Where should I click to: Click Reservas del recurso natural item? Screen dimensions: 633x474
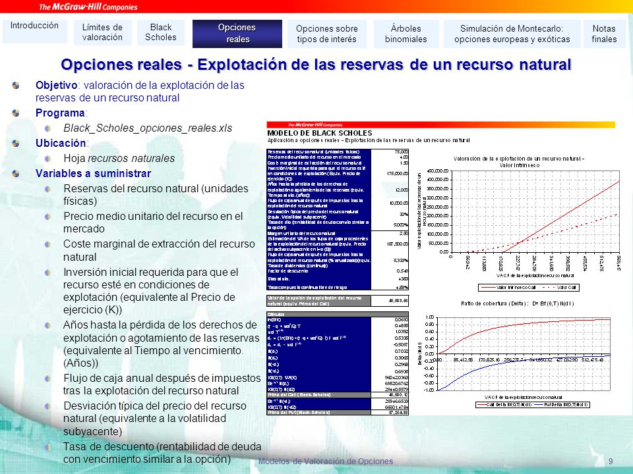click(156, 195)
